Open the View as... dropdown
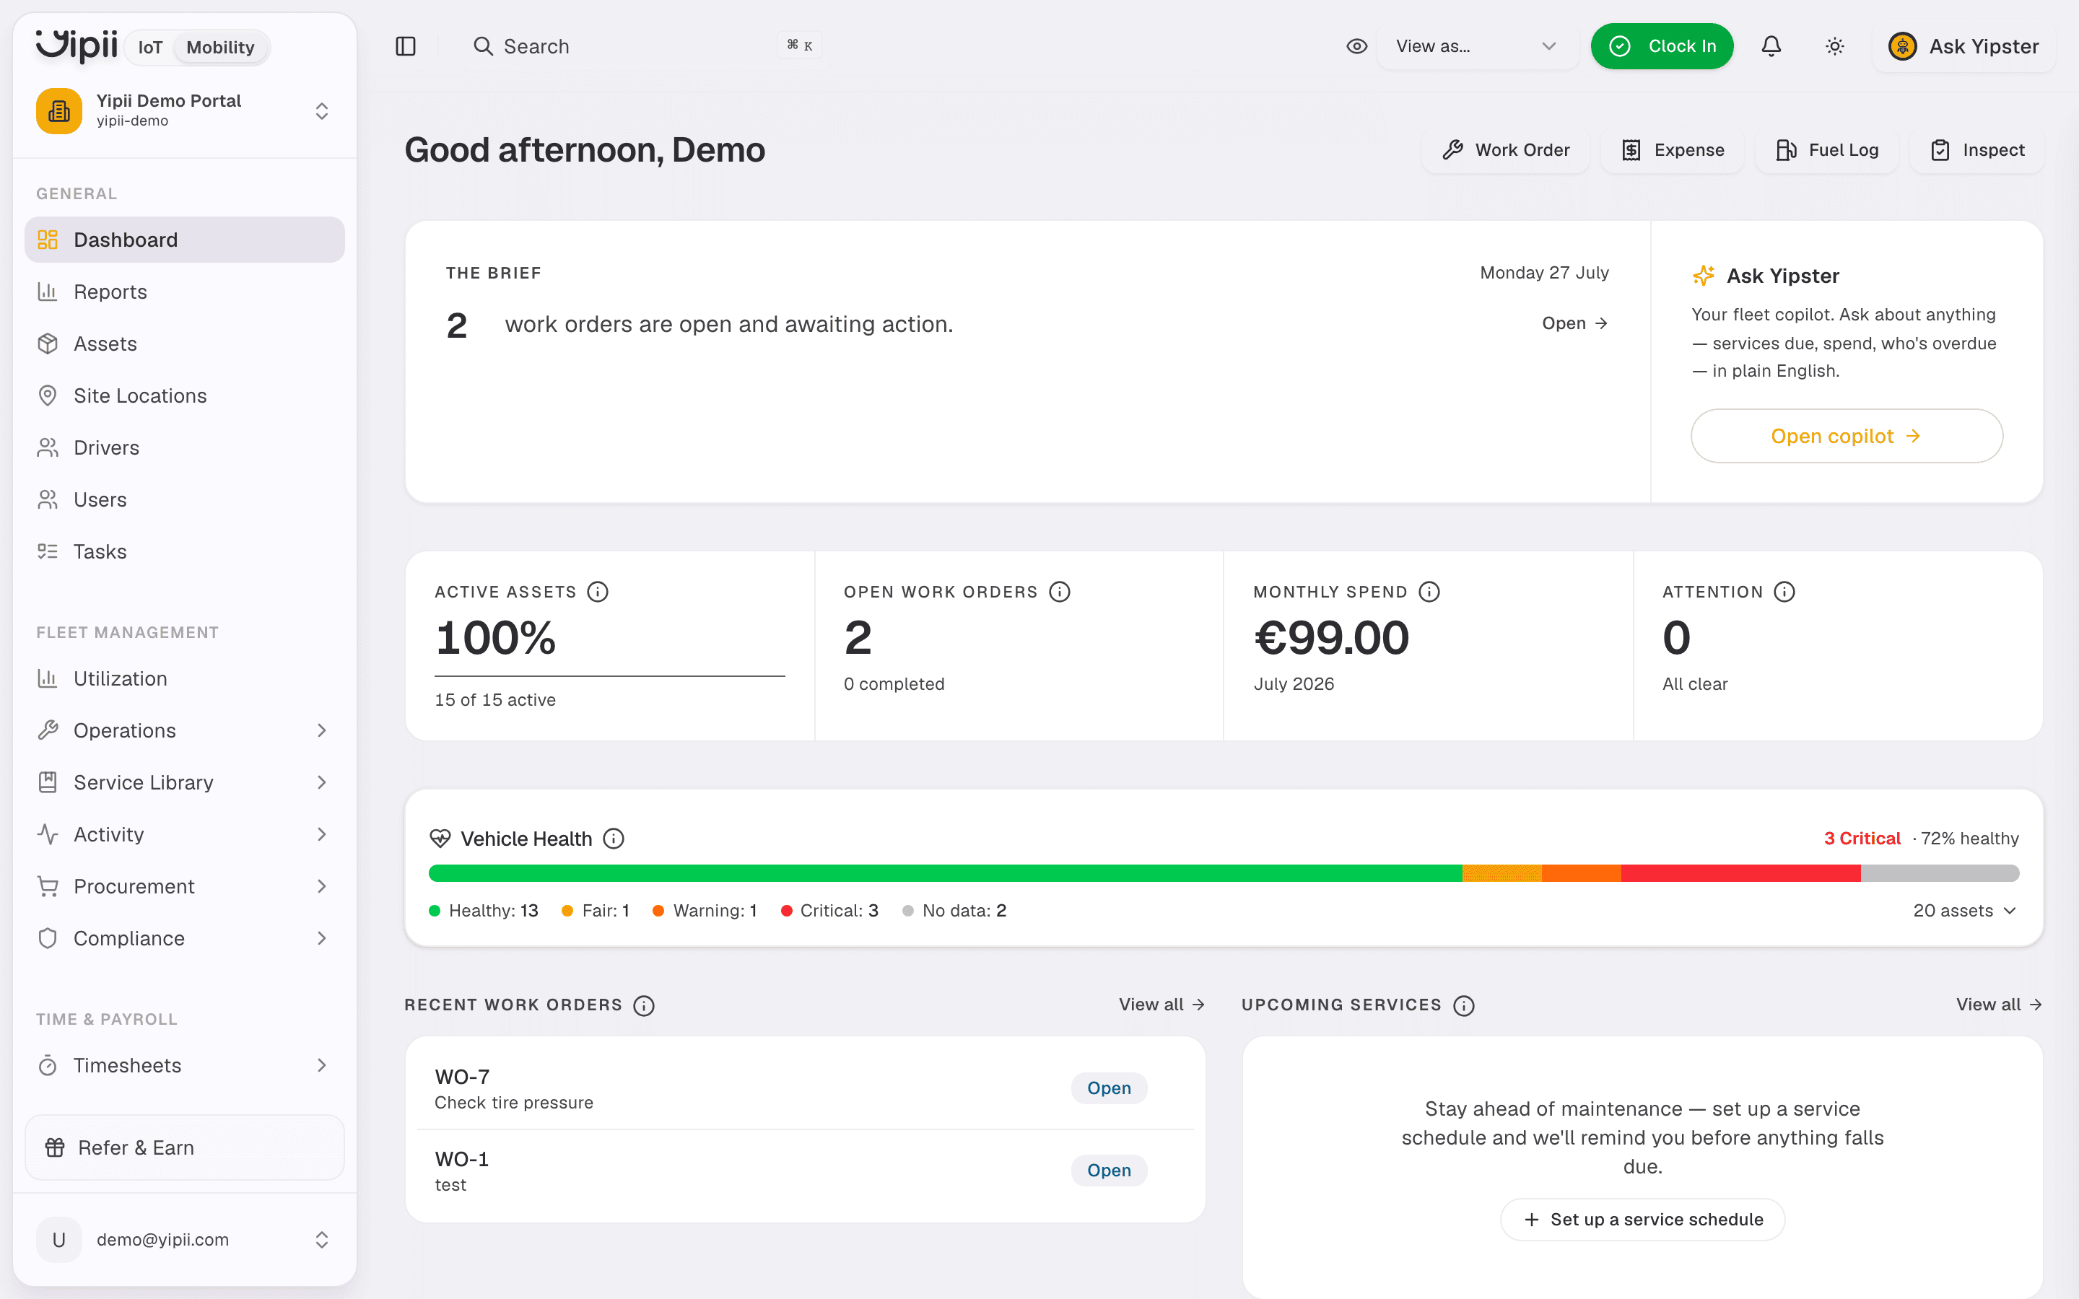Image resolution: width=2079 pixels, height=1299 pixels. [x=1477, y=46]
